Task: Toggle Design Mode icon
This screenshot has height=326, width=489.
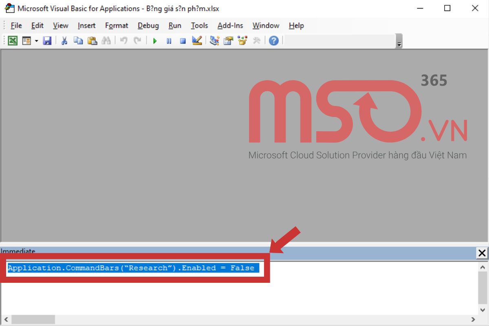Action: coord(197,41)
